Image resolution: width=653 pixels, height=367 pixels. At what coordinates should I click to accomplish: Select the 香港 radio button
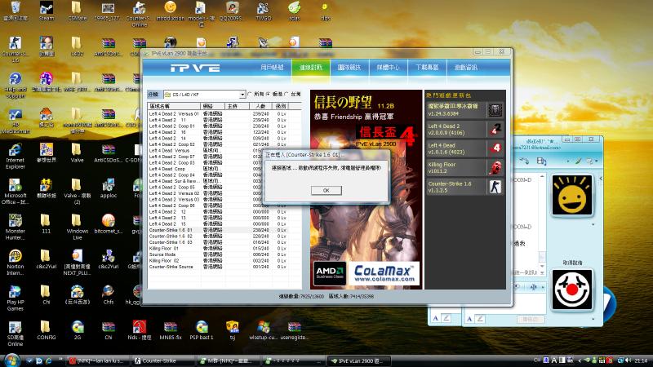(x=269, y=93)
